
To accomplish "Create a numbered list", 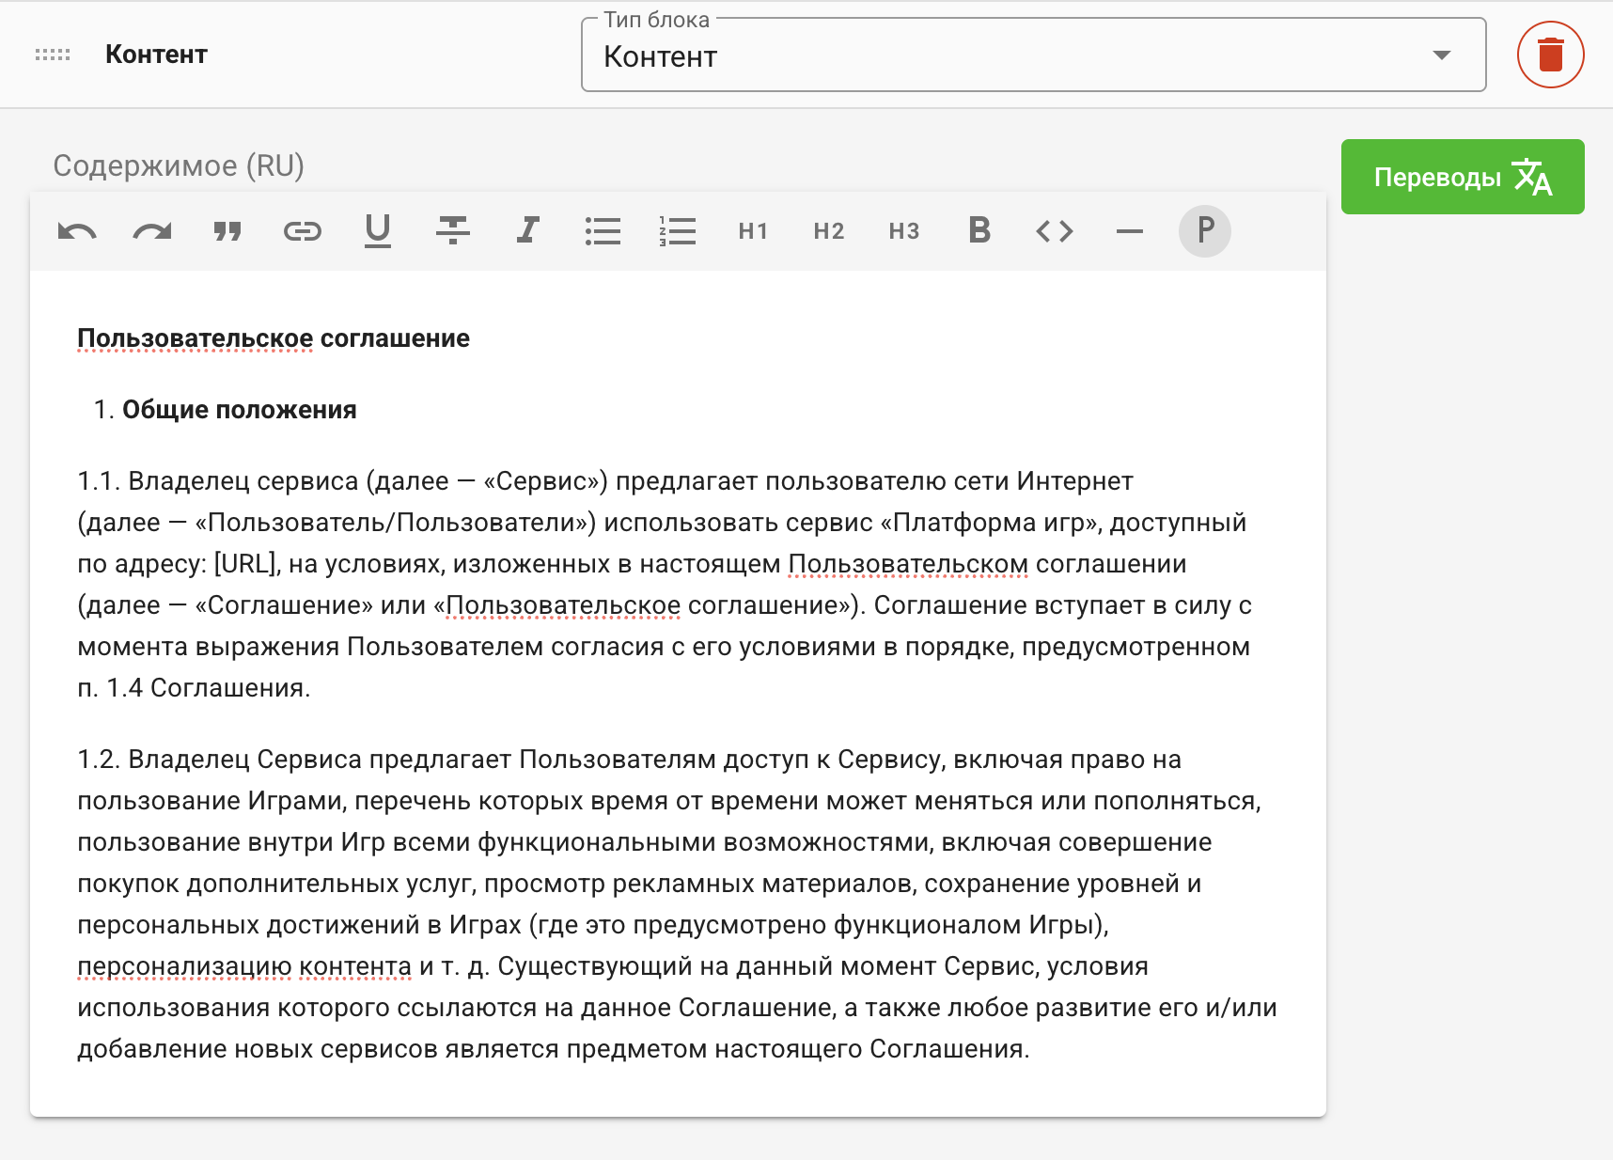I will [x=679, y=231].
